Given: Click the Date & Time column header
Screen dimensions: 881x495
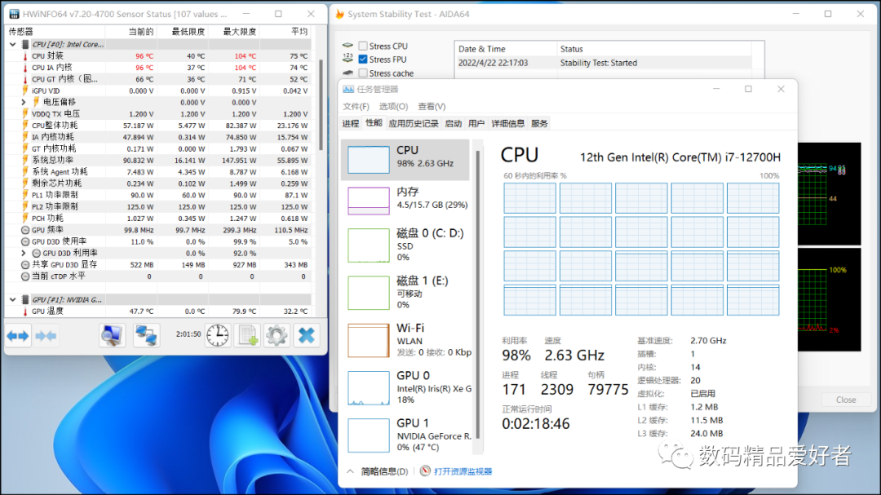Looking at the screenshot, I should pyautogui.click(x=506, y=49).
